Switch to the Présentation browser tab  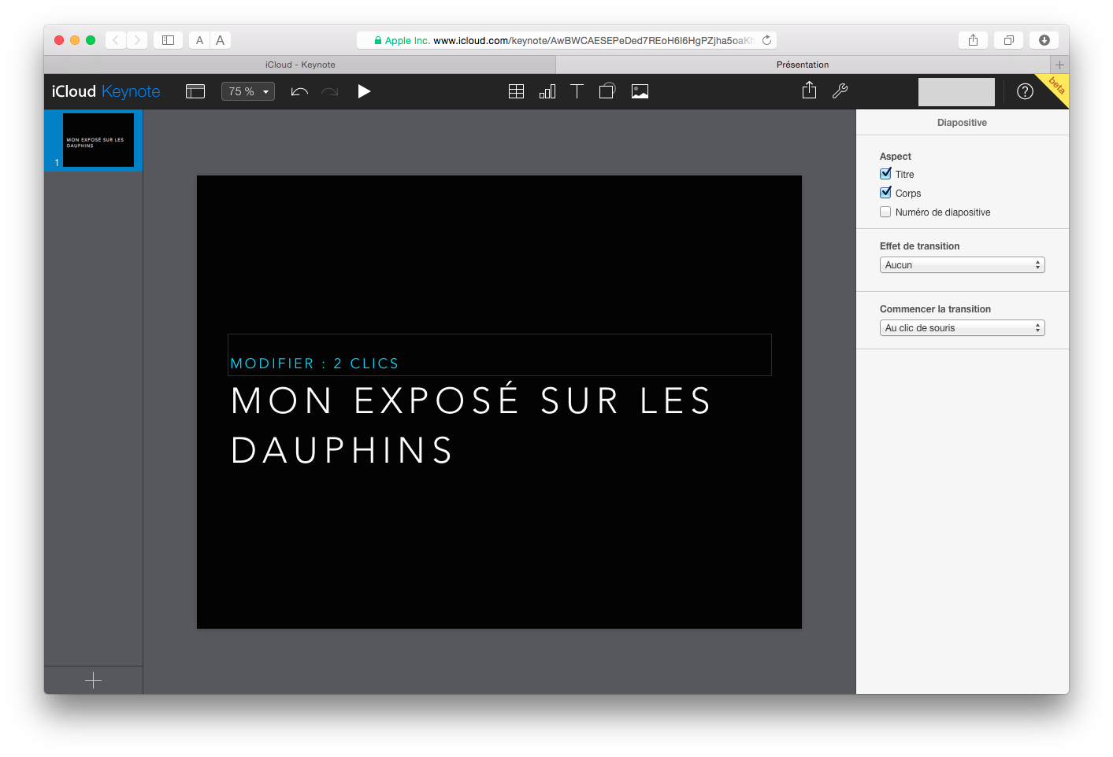(x=802, y=65)
